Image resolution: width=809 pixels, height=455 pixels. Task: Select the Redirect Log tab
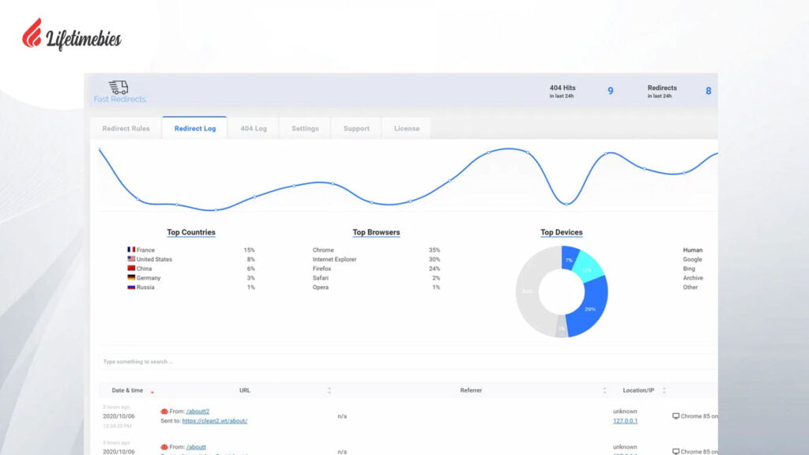pos(195,129)
